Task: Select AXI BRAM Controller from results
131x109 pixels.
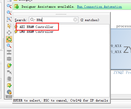Action: [x=36, y=27]
